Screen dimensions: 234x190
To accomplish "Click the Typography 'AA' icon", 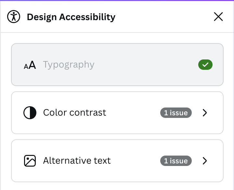I will pos(30,65).
